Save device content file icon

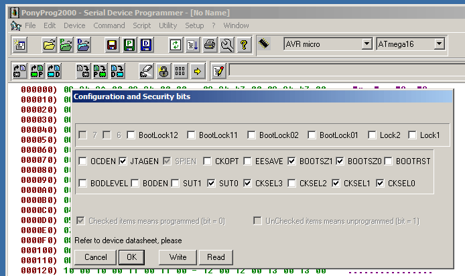[x=112, y=45]
